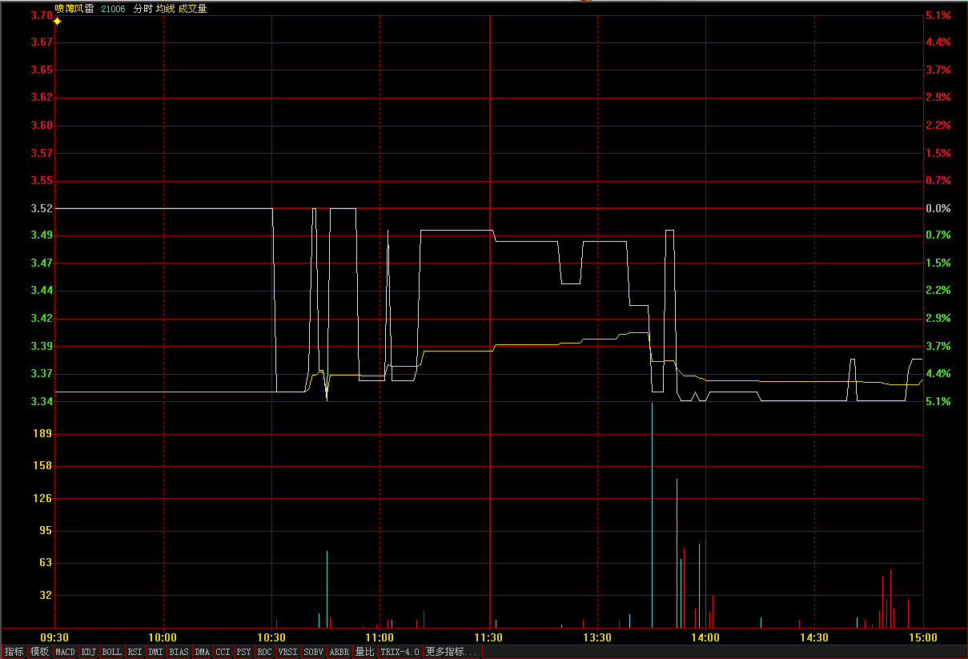Show the KDJ indicator
968x659 pixels.
(89, 653)
